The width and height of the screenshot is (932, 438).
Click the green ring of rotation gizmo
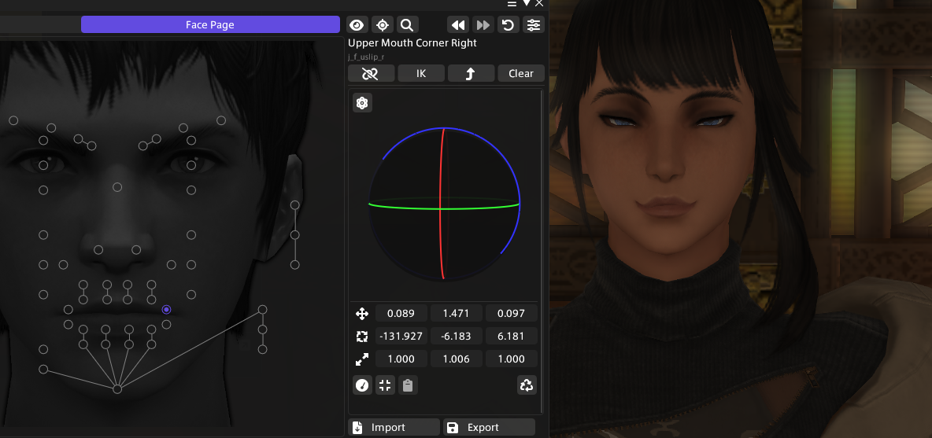point(404,206)
